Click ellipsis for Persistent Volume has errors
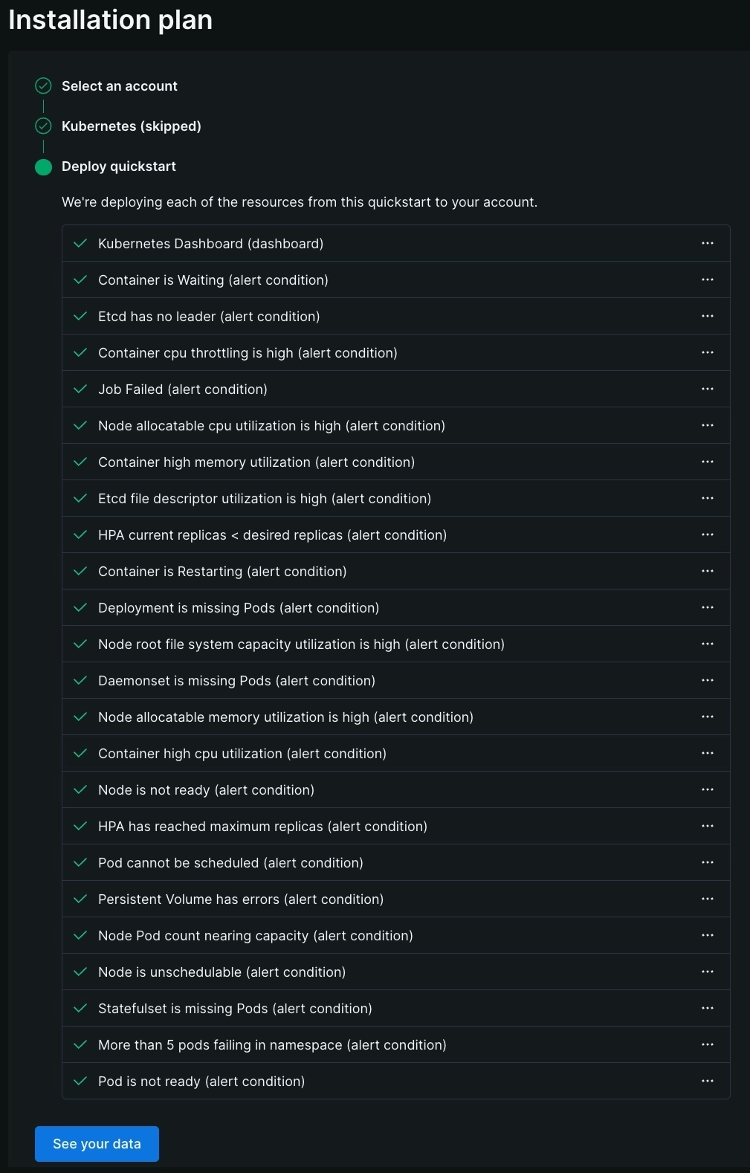Screen dimensions: 750x1173 [x=707, y=899]
